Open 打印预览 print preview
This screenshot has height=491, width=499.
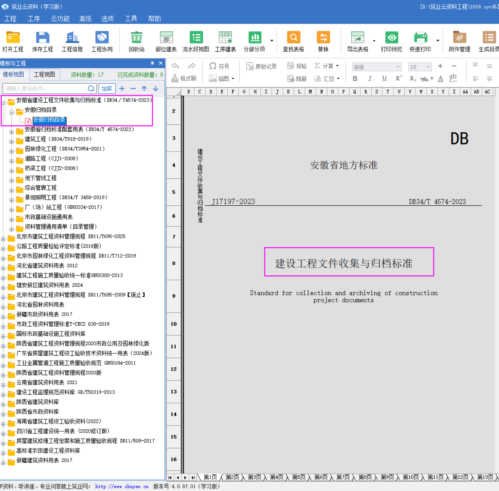(391, 38)
